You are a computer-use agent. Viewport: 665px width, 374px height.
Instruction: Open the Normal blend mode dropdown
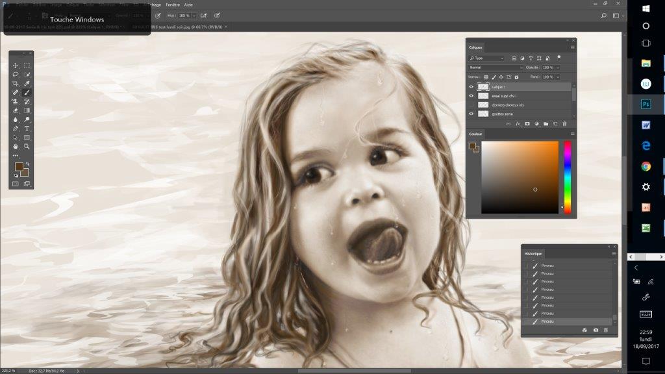click(x=496, y=68)
